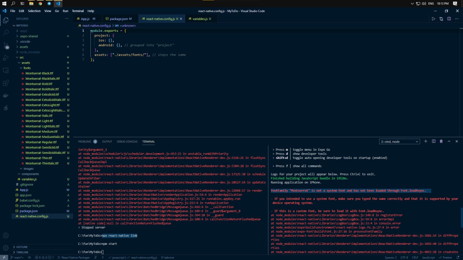Open Google Chrome from taskbar
The image size is (463, 260).
[40, 4]
